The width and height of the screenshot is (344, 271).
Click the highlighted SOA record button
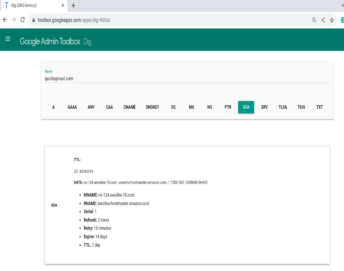(246, 107)
